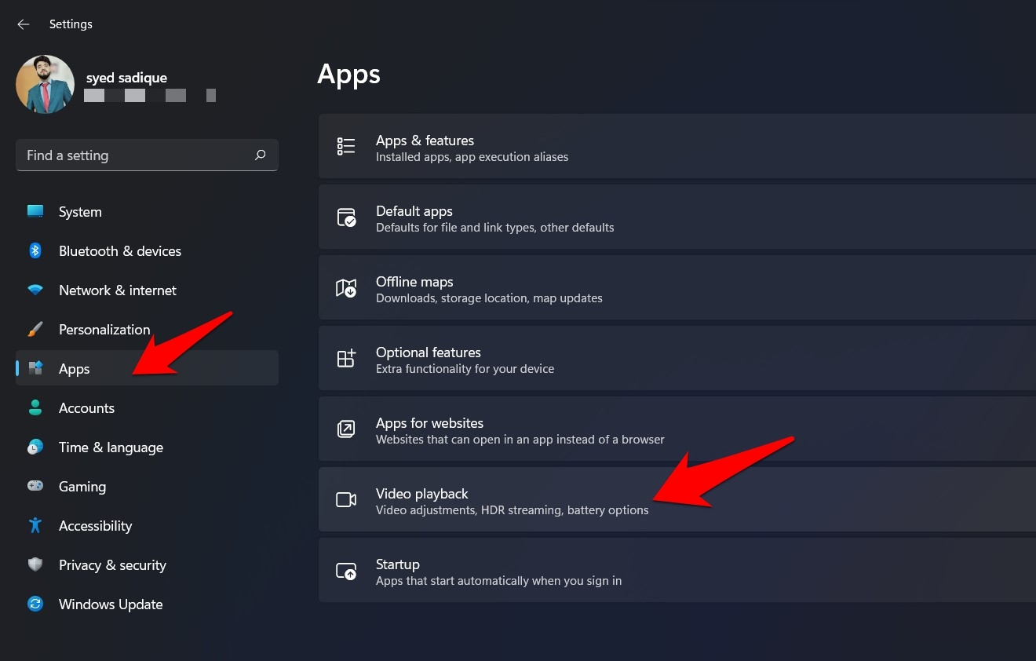
Task: Click the magnifier search icon
Action: tap(261, 155)
